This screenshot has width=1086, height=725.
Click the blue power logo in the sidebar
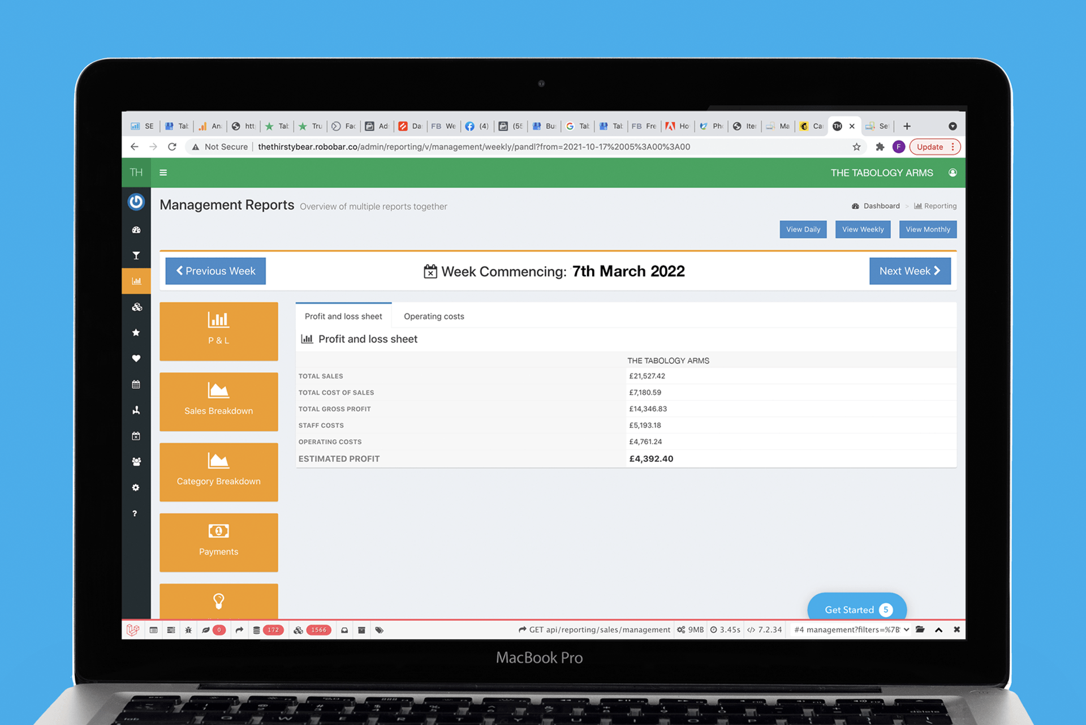click(136, 202)
